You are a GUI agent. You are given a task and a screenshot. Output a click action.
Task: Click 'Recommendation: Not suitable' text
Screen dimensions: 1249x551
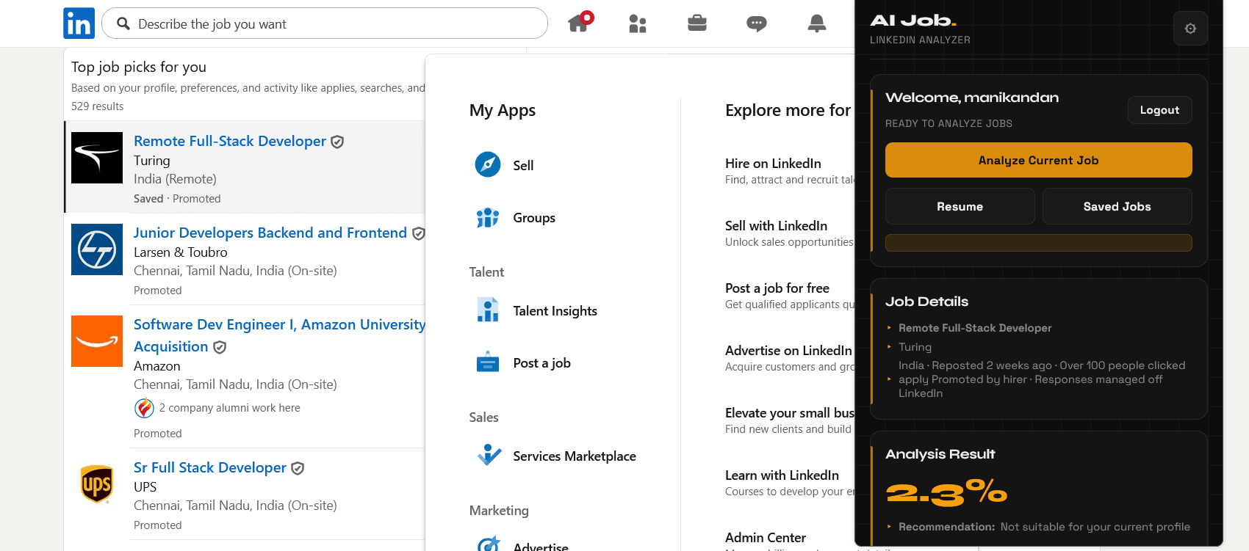(x=1044, y=526)
